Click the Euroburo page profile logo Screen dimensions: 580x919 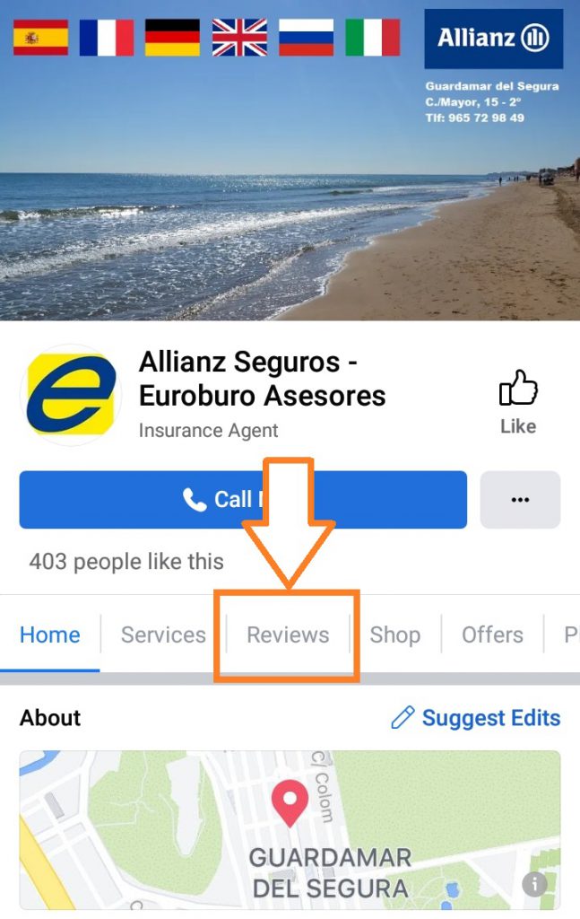pos(72,395)
